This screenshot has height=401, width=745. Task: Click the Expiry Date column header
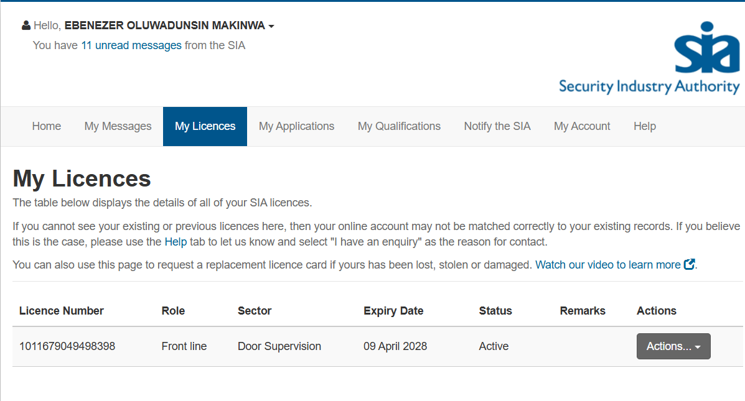coord(393,311)
